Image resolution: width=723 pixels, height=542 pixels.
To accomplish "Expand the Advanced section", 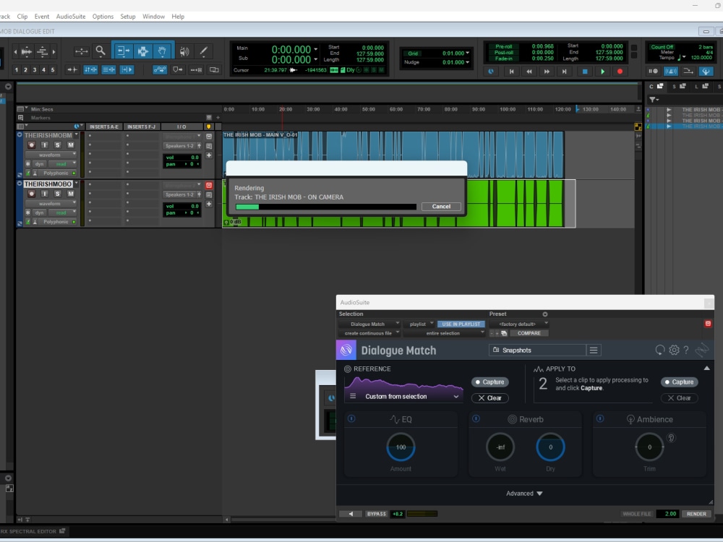I will tap(524, 494).
